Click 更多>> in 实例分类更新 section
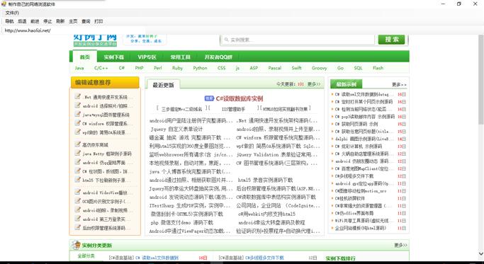 coord(400,245)
